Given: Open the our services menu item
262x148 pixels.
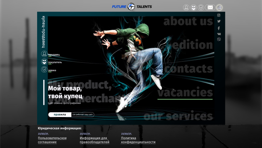Looking at the screenshot, I should click(x=178, y=116).
